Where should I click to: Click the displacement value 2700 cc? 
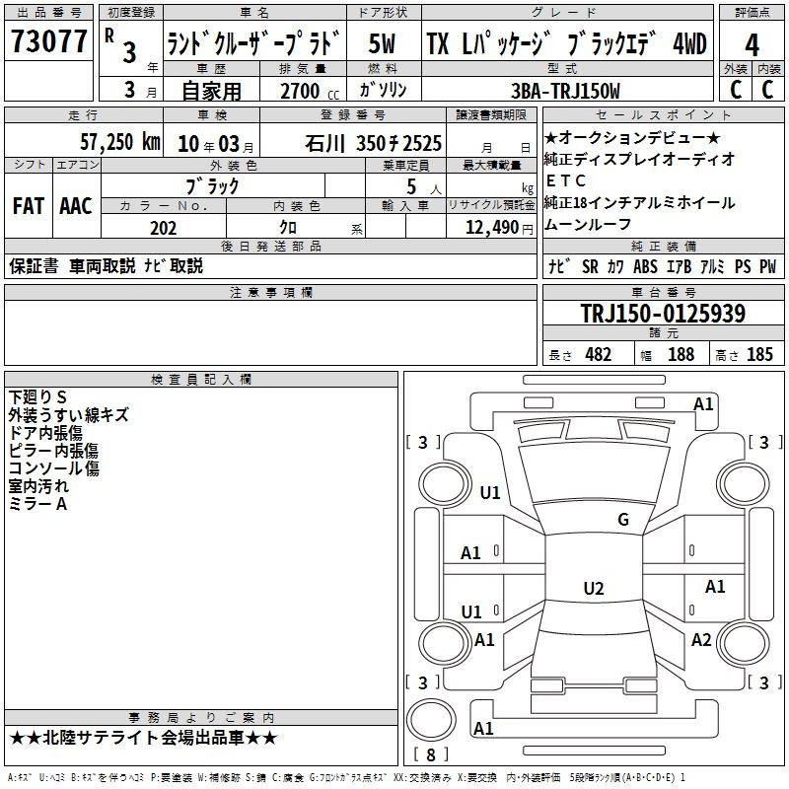[310, 91]
